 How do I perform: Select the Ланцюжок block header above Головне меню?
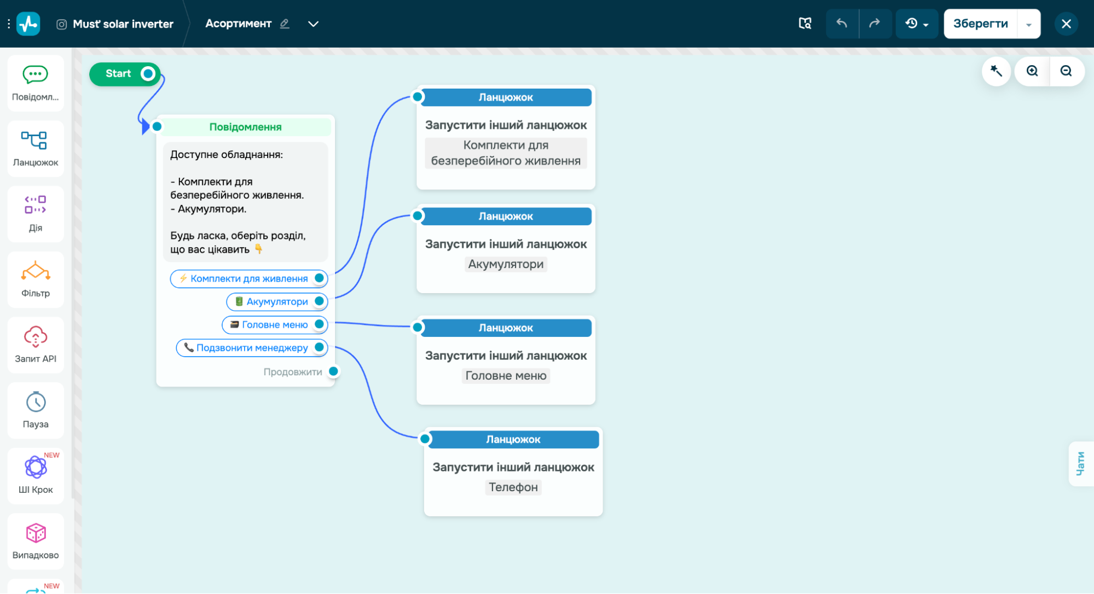[506, 328]
